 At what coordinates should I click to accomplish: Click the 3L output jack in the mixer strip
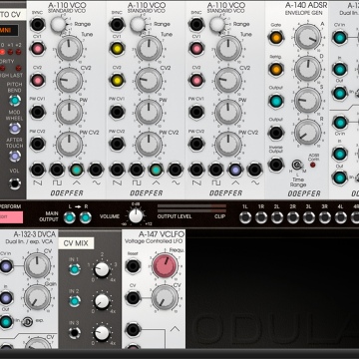pos(309,217)
